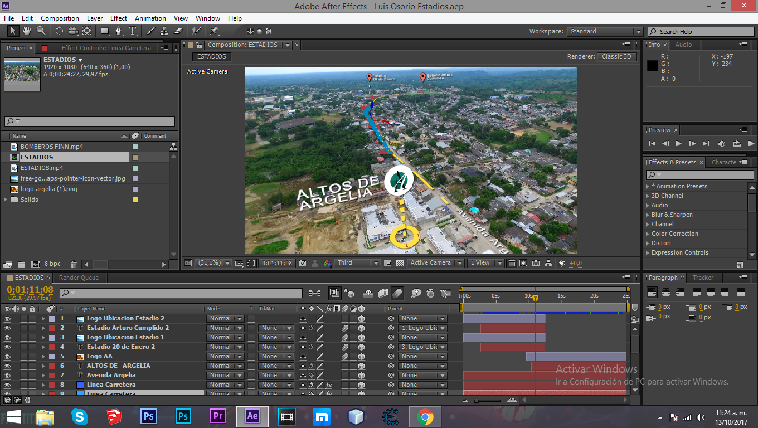758x428 pixels.
Task: Toggle visibility of Avenida Argelia layer
Action: click(7, 376)
